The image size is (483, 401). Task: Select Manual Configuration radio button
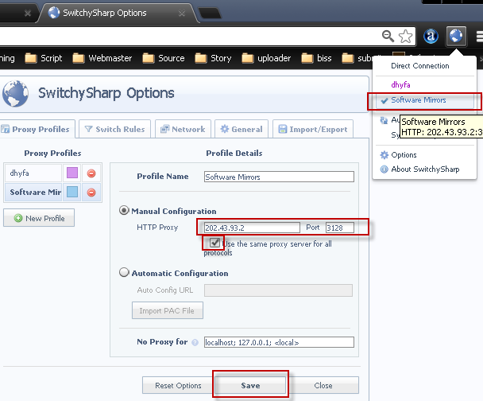(x=124, y=210)
